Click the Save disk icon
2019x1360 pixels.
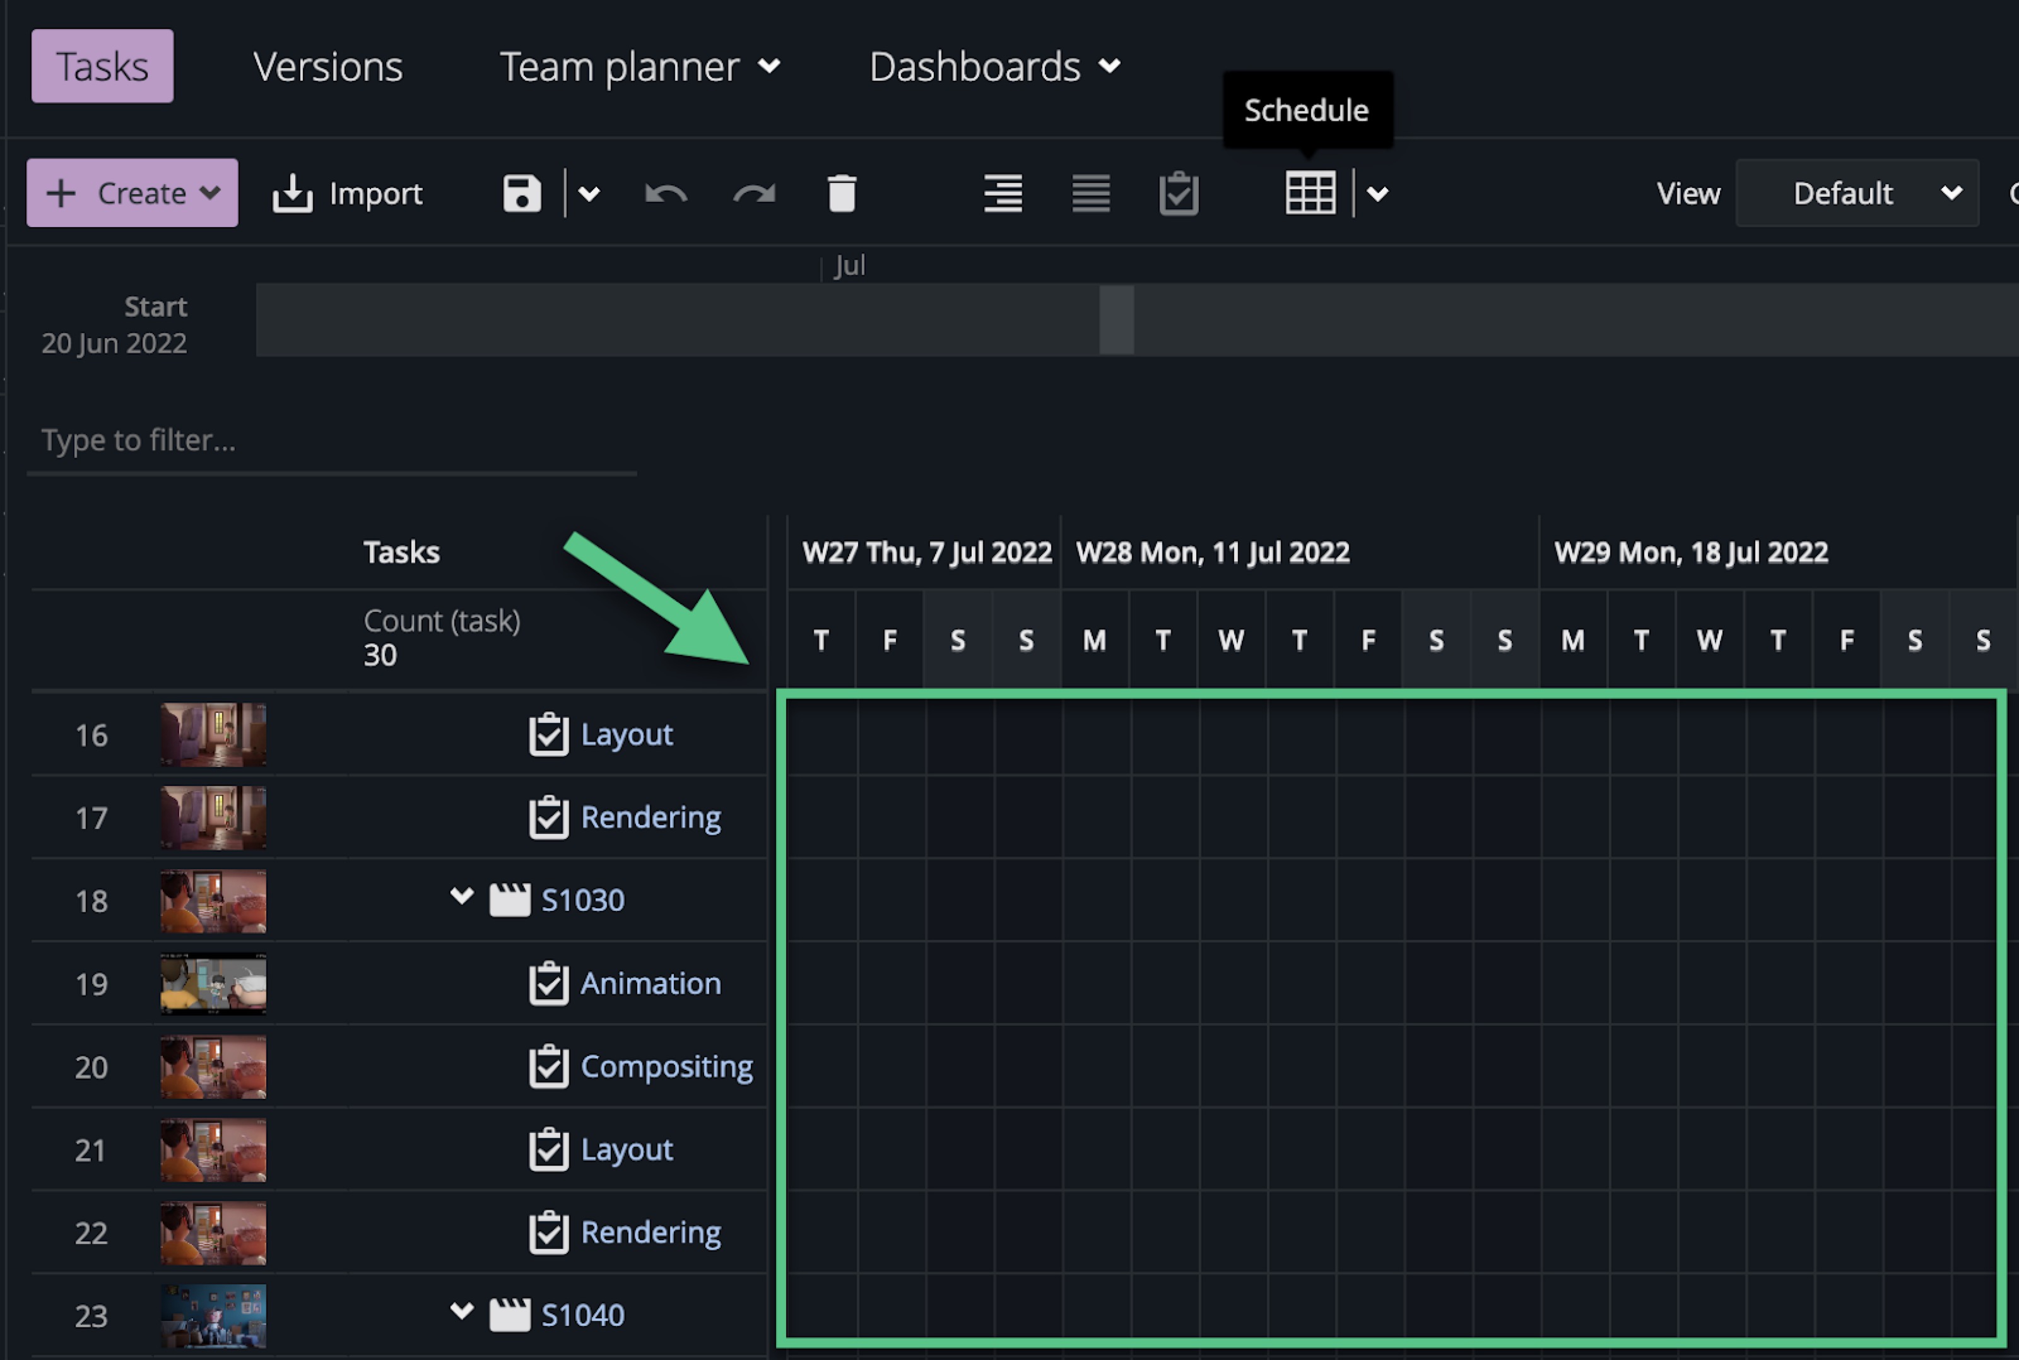coord(521,192)
